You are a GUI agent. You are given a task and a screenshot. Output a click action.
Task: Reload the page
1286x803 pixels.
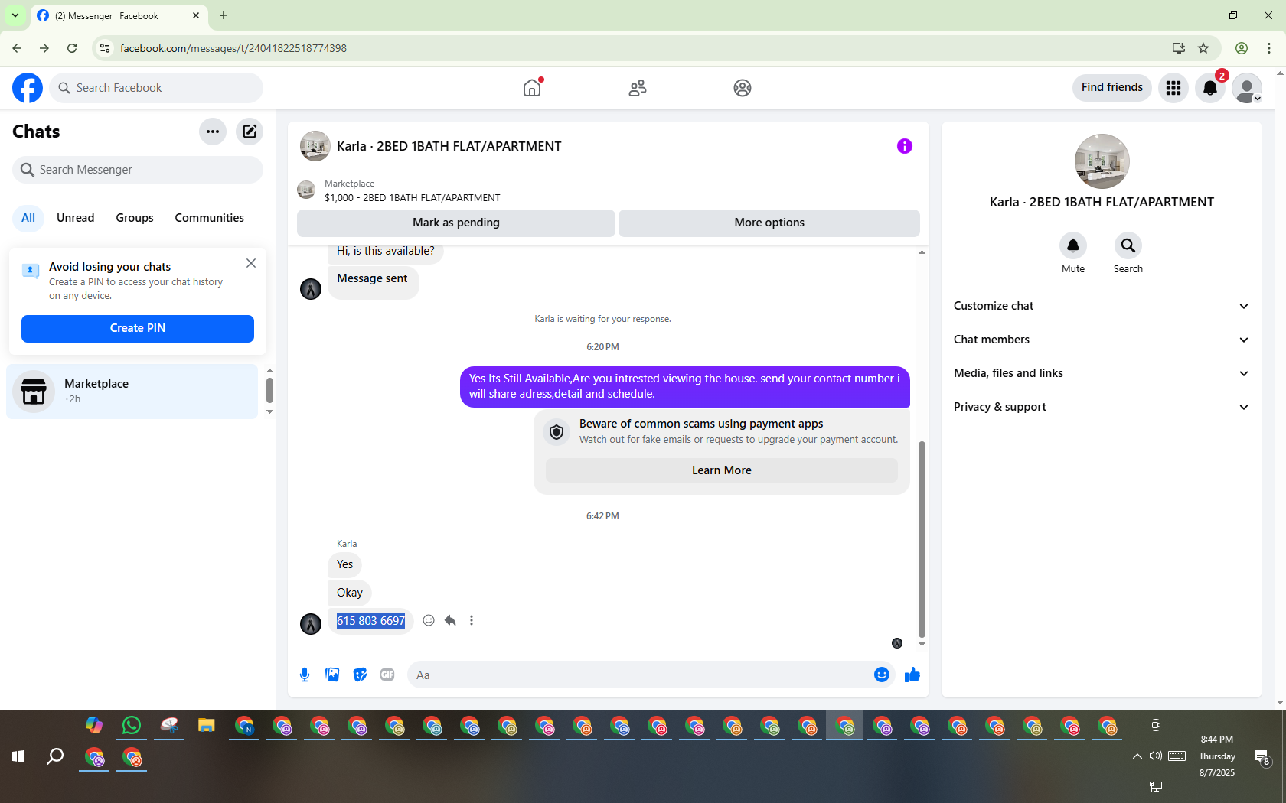72,48
